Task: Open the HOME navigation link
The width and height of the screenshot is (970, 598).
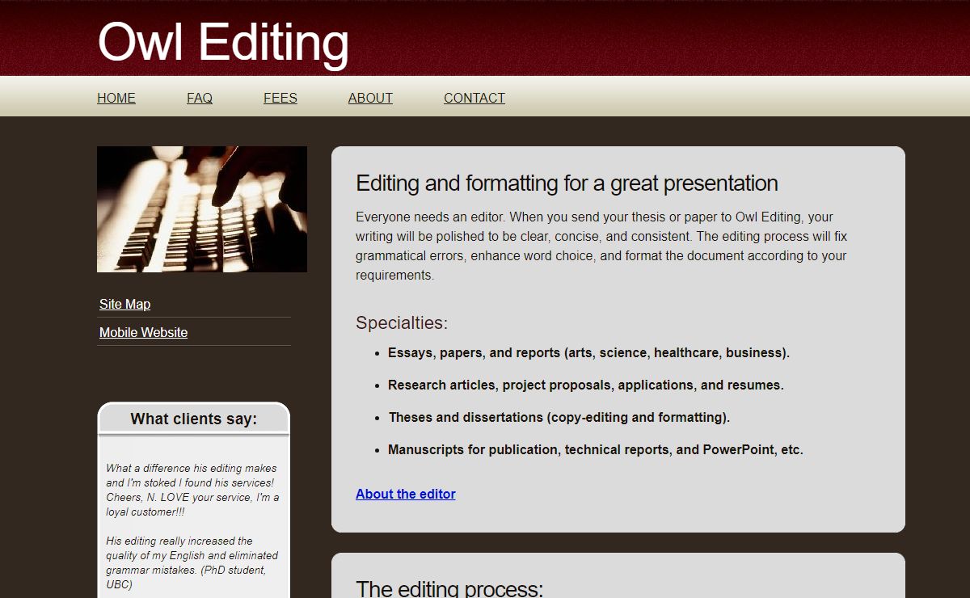Action: click(116, 98)
